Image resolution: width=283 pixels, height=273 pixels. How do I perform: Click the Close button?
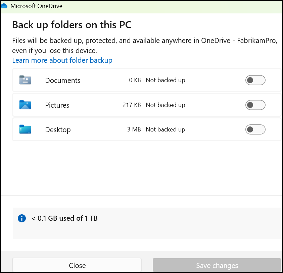(x=77, y=265)
